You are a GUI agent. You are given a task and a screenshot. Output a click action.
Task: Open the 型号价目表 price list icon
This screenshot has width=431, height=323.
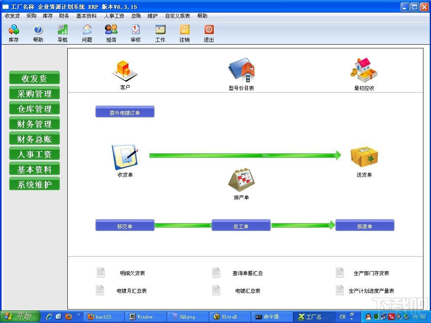(241, 70)
